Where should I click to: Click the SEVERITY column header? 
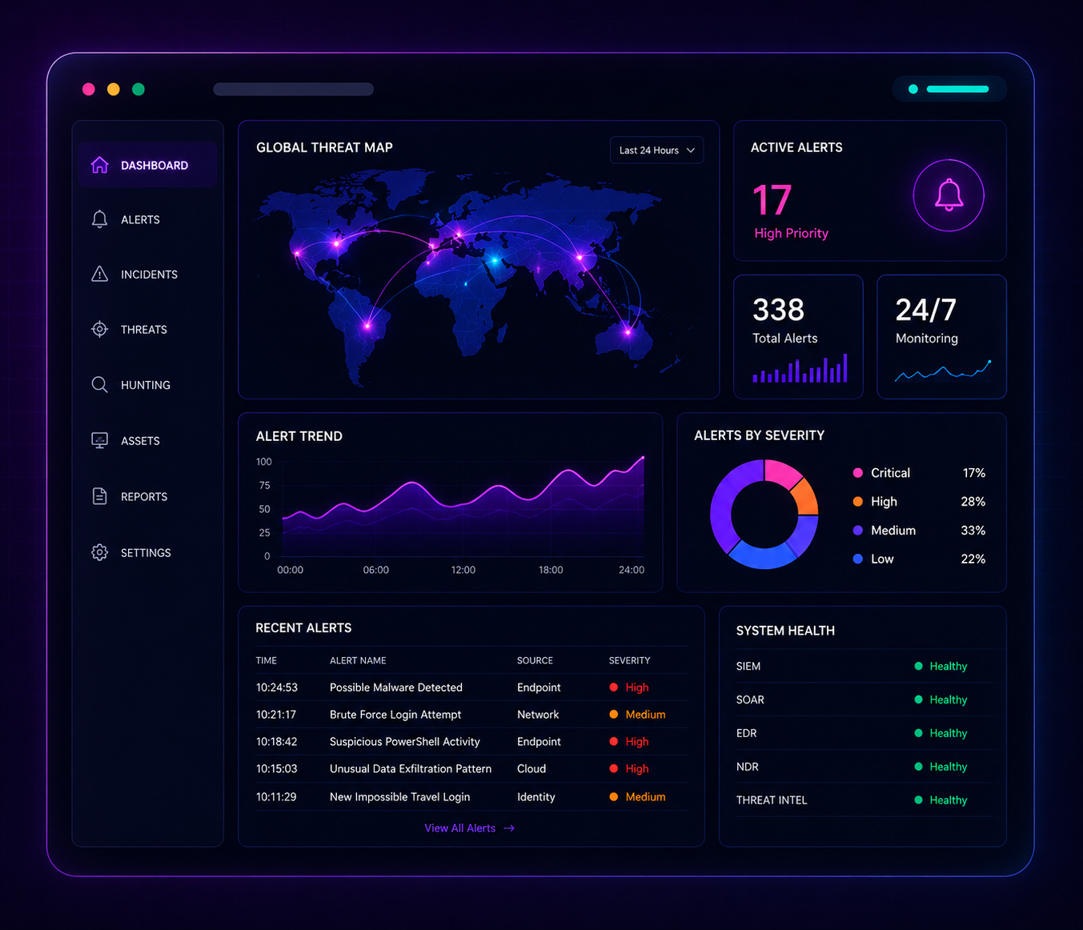[x=629, y=660]
